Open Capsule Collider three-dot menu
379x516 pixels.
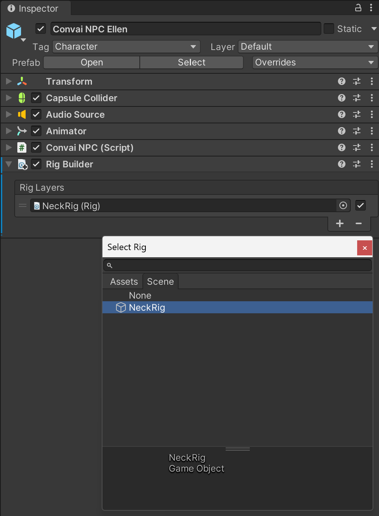point(372,98)
